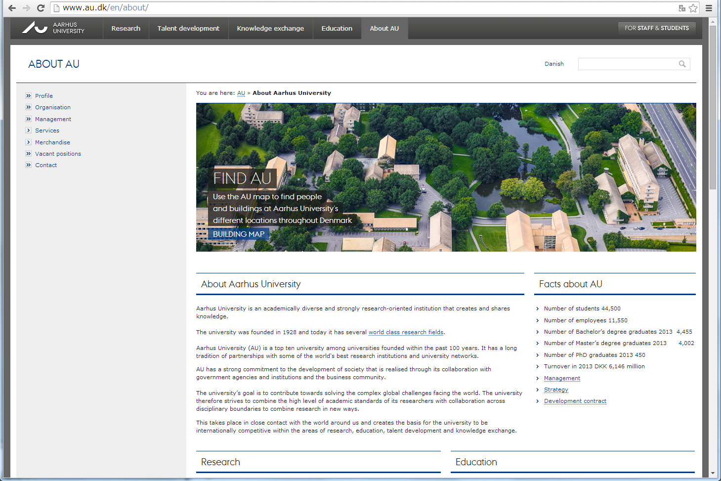Click the Education section heading at bottom
Image resolution: width=721 pixels, height=481 pixels.
[476, 462]
